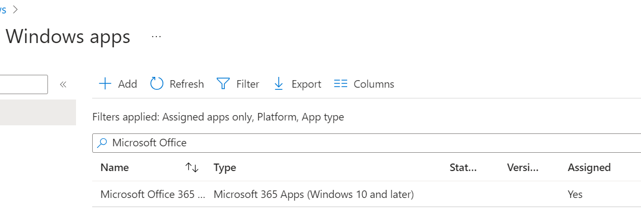Click the Filter button label
Image resolution: width=641 pixels, height=220 pixels.
point(248,84)
